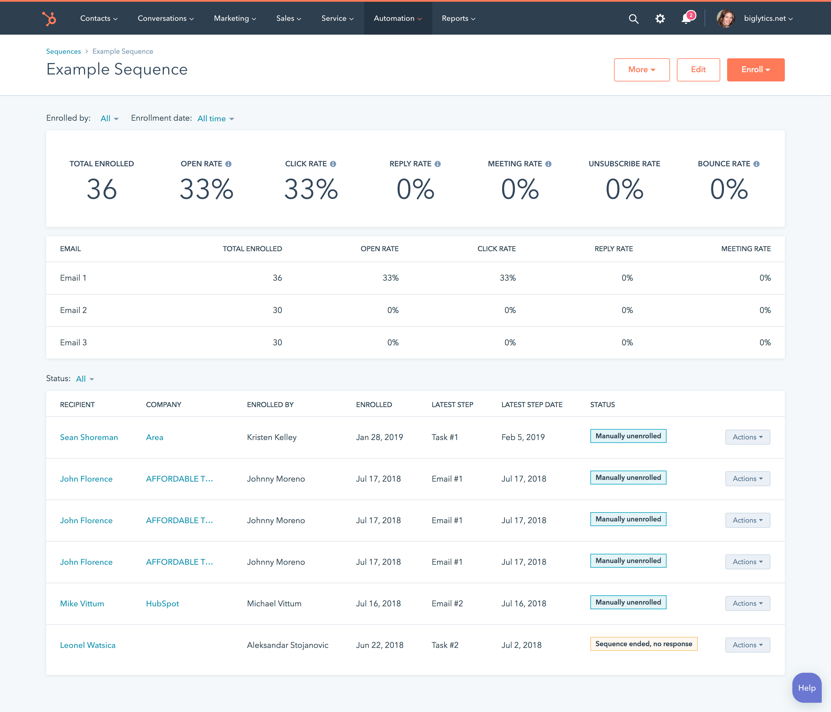Click Kristen Kelley enrolled-by cell
The height and width of the screenshot is (712, 831).
[x=272, y=437]
